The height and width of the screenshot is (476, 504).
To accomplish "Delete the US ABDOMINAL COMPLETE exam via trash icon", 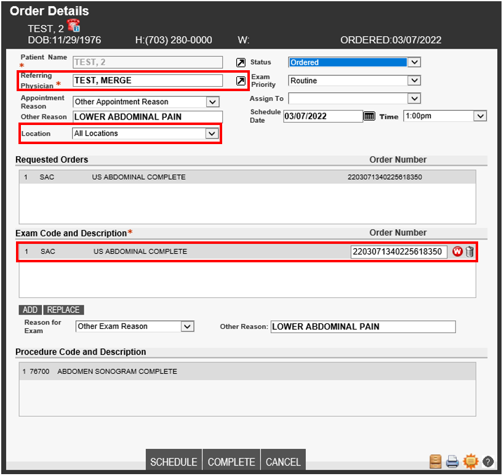I will (x=470, y=251).
